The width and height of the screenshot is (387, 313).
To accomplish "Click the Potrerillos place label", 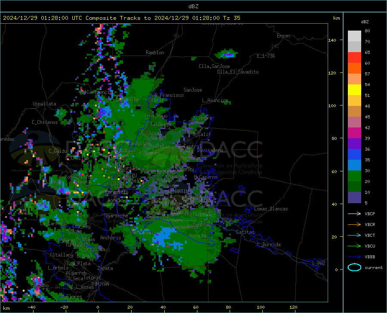I will (x=79, y=177).
